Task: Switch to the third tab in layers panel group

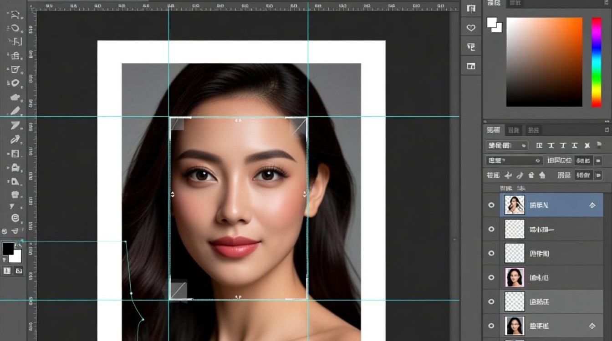Action: coord(533,130)
